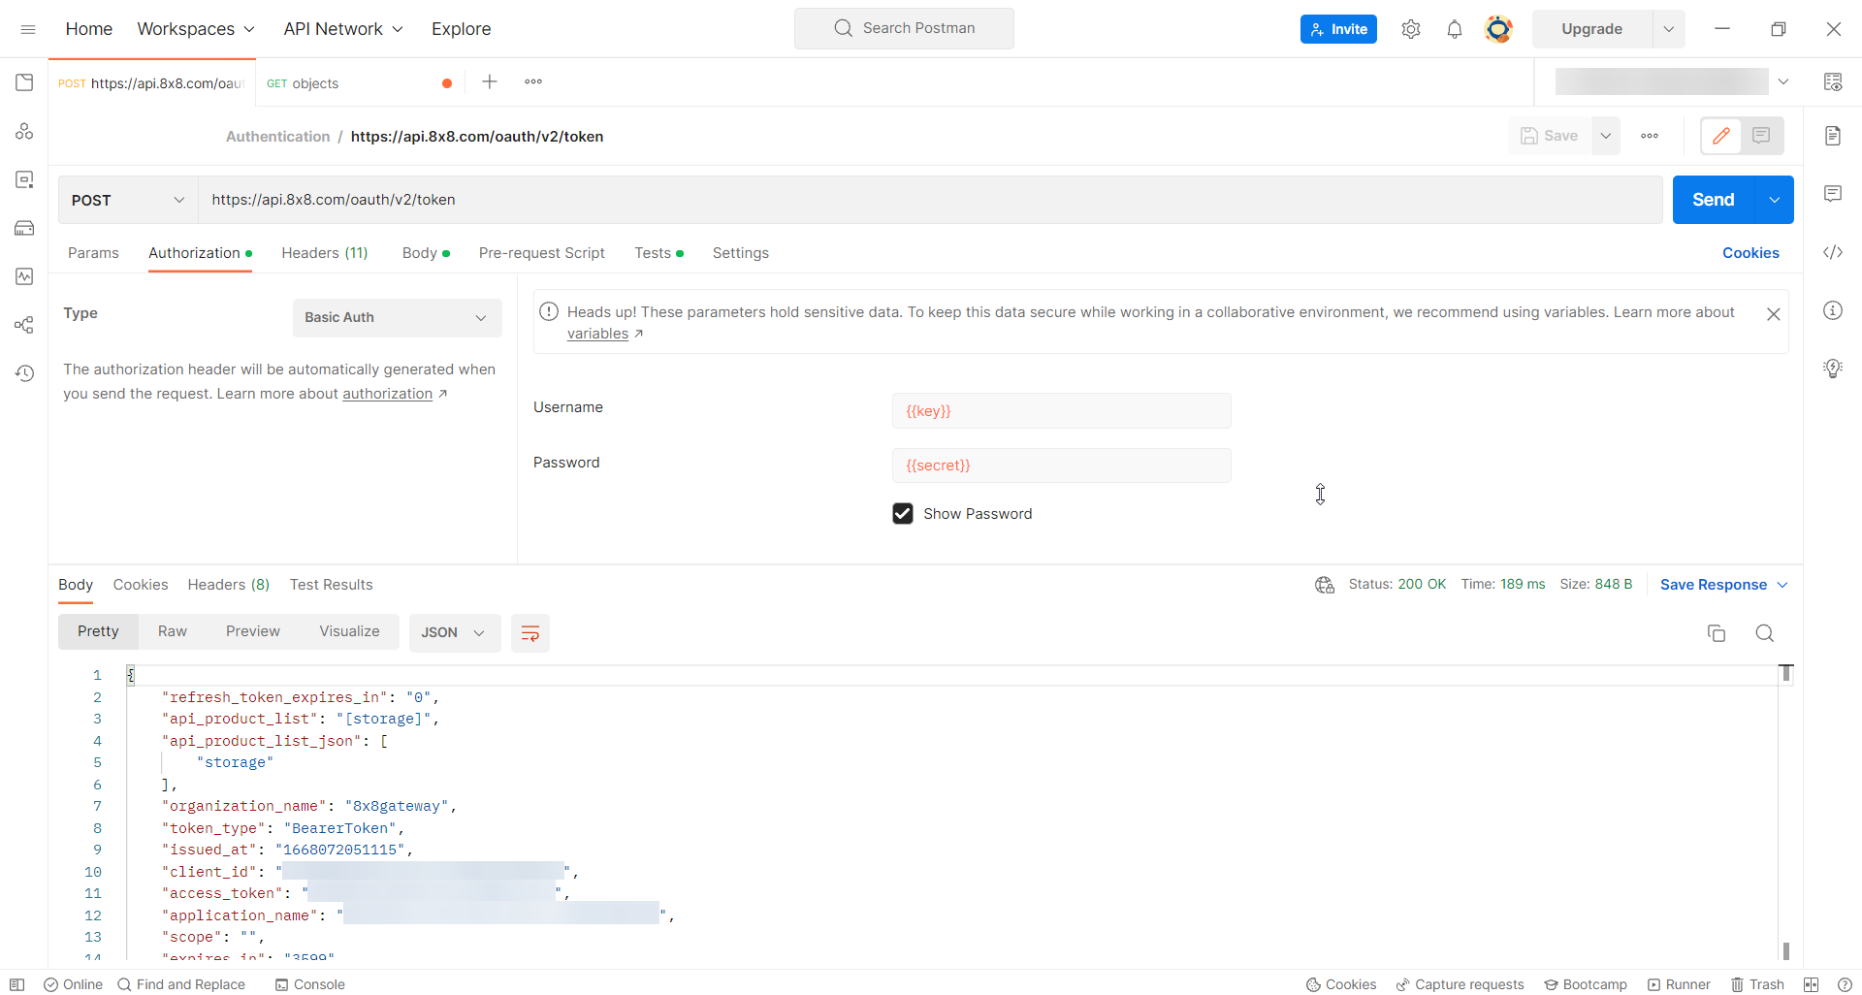Copy the response body with copy icon
Image resolution: width=1862 pixels, height=995 pixels.
tap(1716, 633)
